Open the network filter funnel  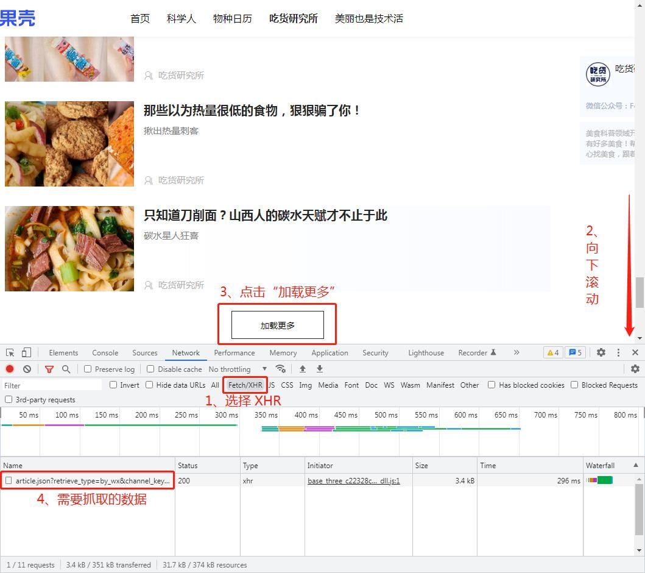tap(49, 369)
